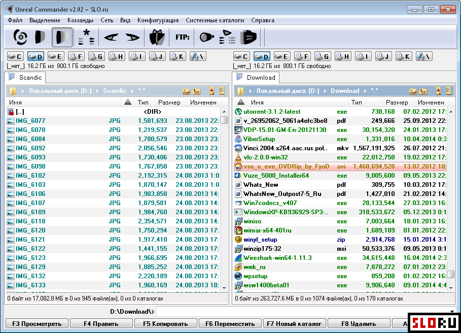Sort left panel by Размер column
Viewport: 461px width, 333px height.
170,103
